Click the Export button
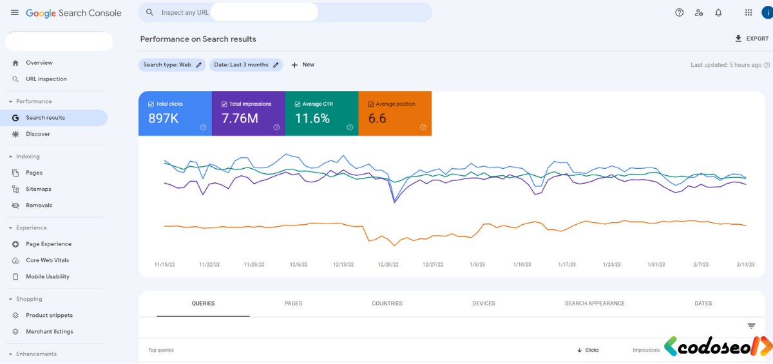Screen dimensions: 773x364 click(x=751, y=39)
